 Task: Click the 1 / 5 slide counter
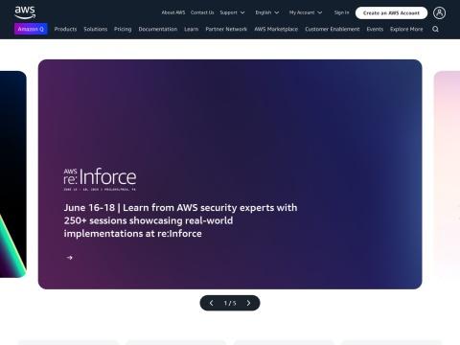click(230, 303)
